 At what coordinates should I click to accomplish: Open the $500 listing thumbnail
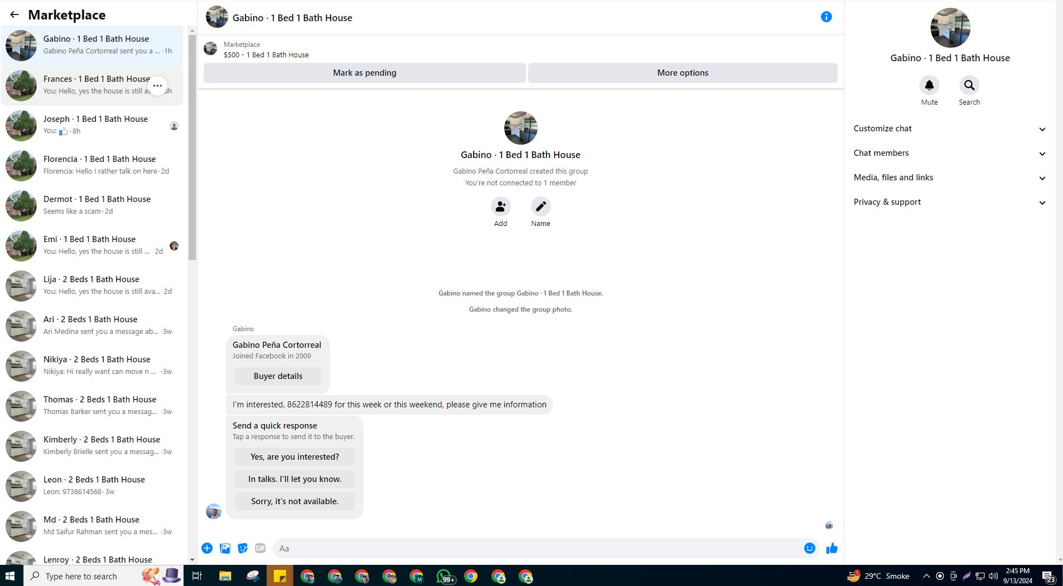(210, 49)
